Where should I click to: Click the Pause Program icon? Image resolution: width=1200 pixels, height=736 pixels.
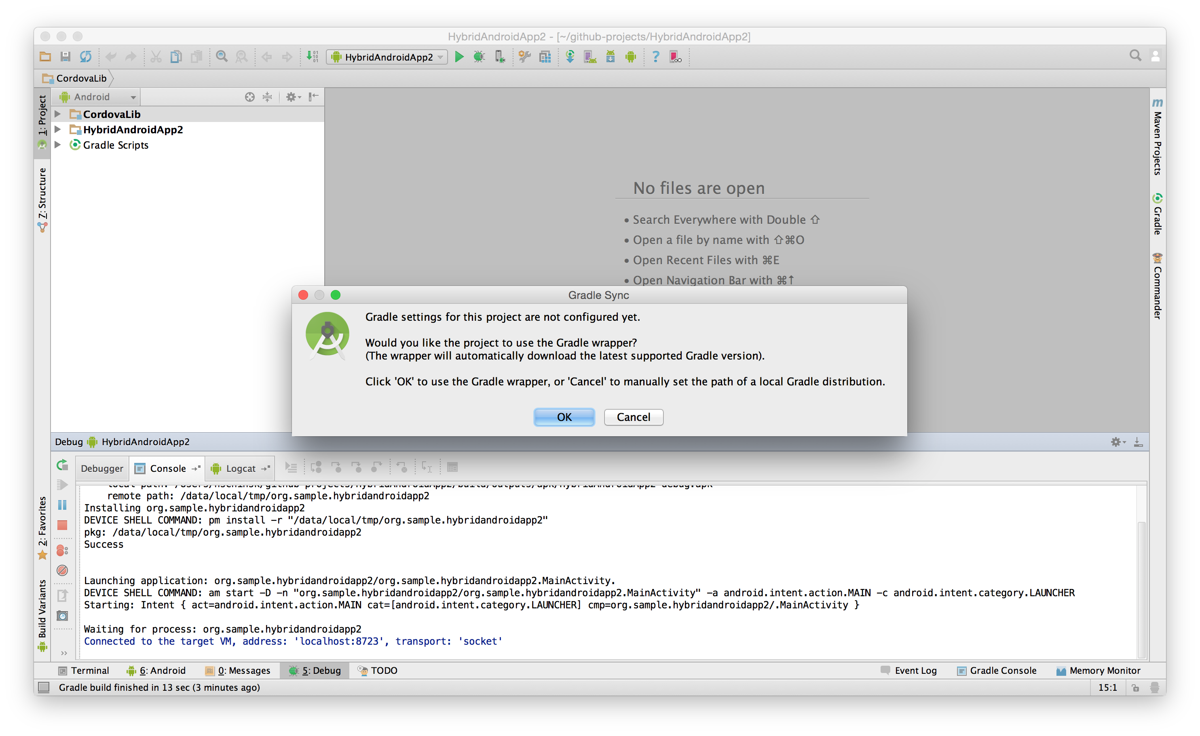point(62,505)
